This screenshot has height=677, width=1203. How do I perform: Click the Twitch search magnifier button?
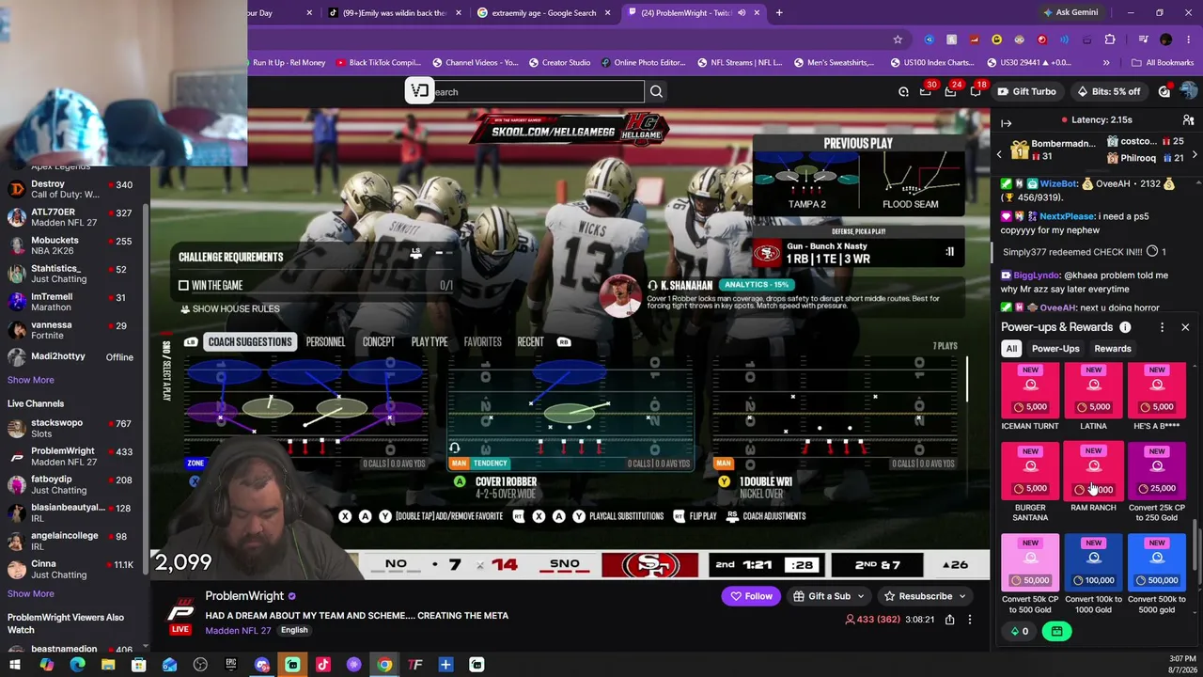coord(656,91)
